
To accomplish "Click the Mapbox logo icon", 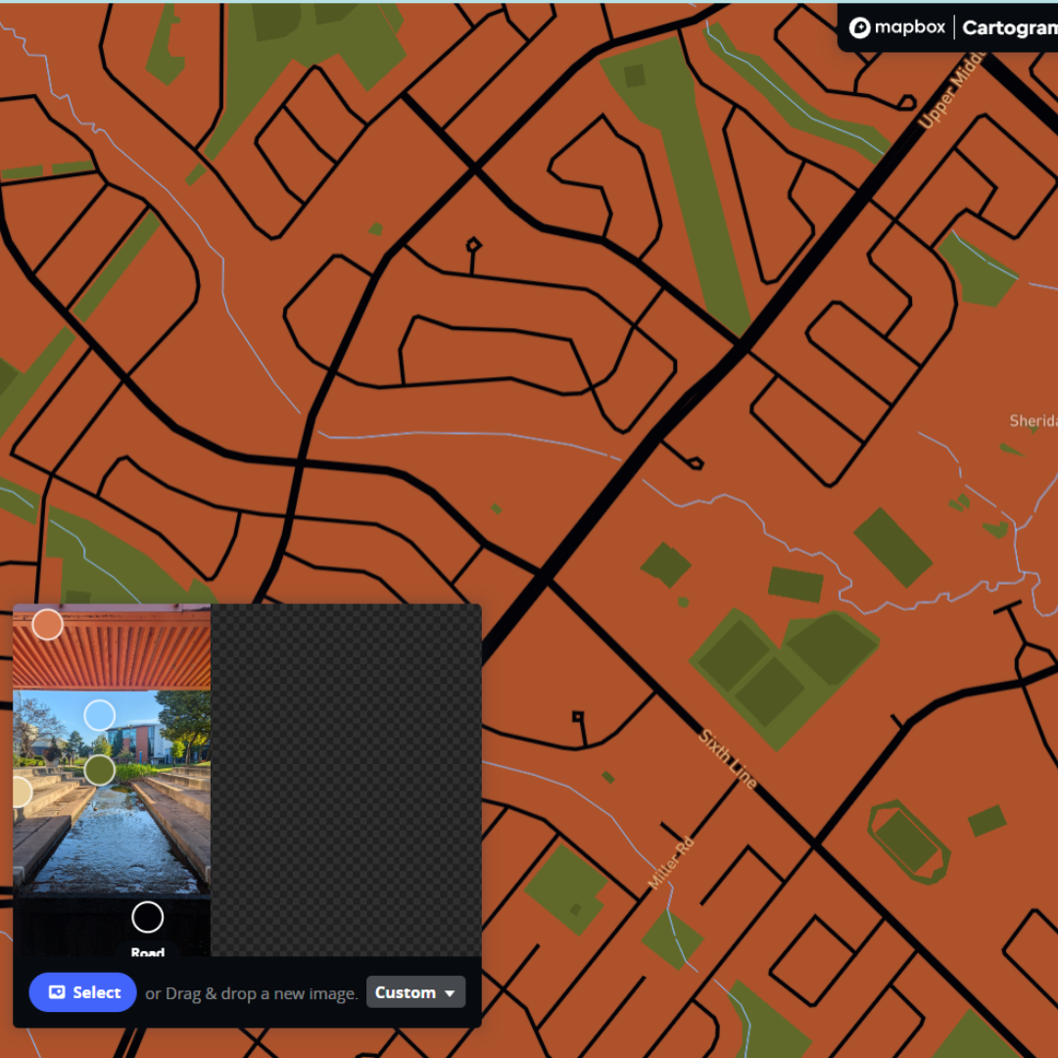I will pyautogui.click(x=860, y=27).
